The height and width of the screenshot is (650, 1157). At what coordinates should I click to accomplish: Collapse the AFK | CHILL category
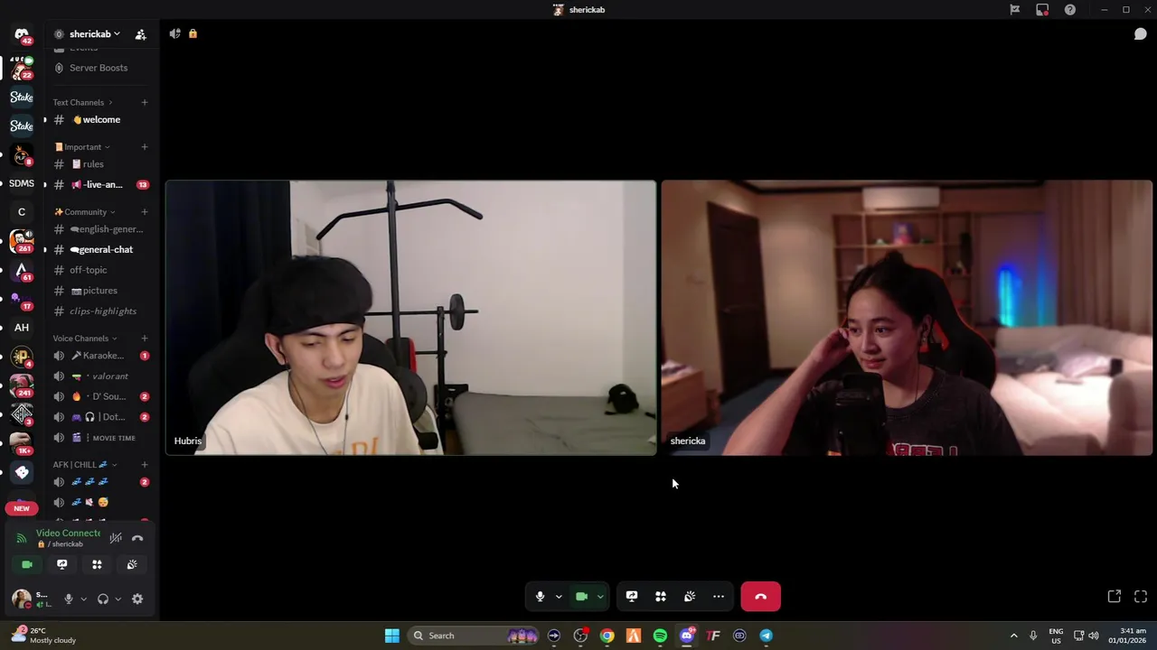[x=85, y=465]
